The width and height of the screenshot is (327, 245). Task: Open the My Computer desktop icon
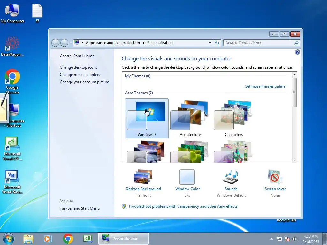pyautogui.click(x=12, y=13)
